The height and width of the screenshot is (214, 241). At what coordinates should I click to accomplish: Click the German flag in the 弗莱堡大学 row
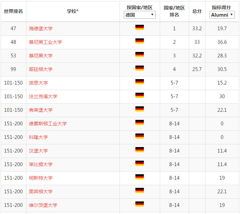(x=139, y=109)
